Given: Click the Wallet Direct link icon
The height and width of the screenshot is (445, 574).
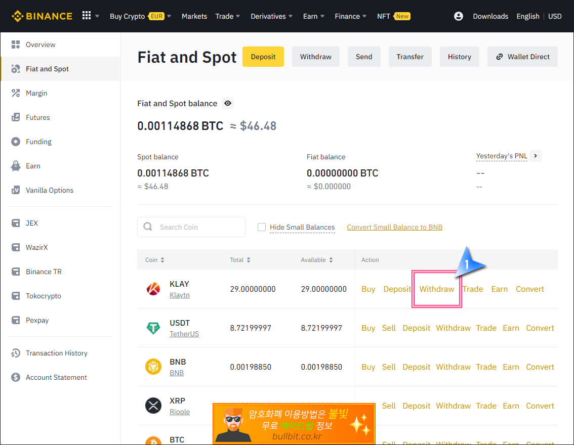Looking at the screenshot, I should pos(499,57).
